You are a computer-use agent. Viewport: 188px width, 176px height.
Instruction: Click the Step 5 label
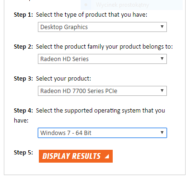click(x=23, y=153)
